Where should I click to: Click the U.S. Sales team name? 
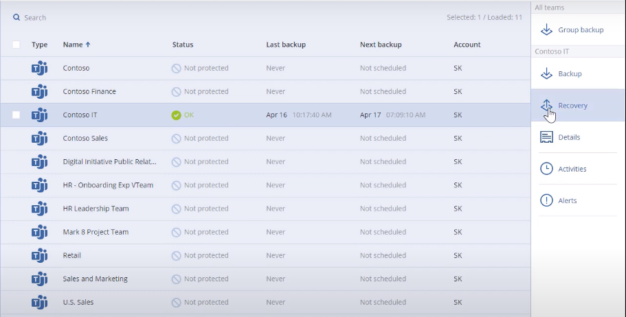click(78, 302)
